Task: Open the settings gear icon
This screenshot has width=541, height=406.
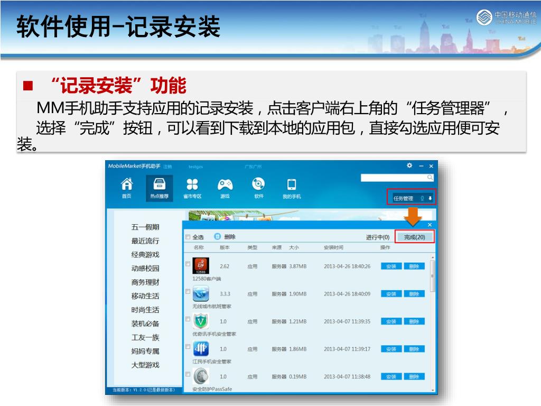Action: coord(409,165)
